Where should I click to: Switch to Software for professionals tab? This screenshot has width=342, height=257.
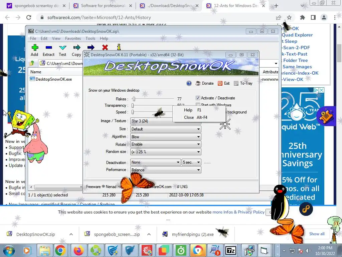(103, 6)
